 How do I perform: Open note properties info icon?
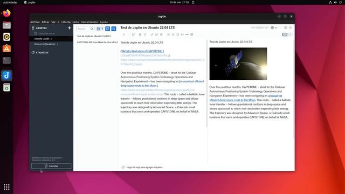pyautogui.click(x=290, y=27)
